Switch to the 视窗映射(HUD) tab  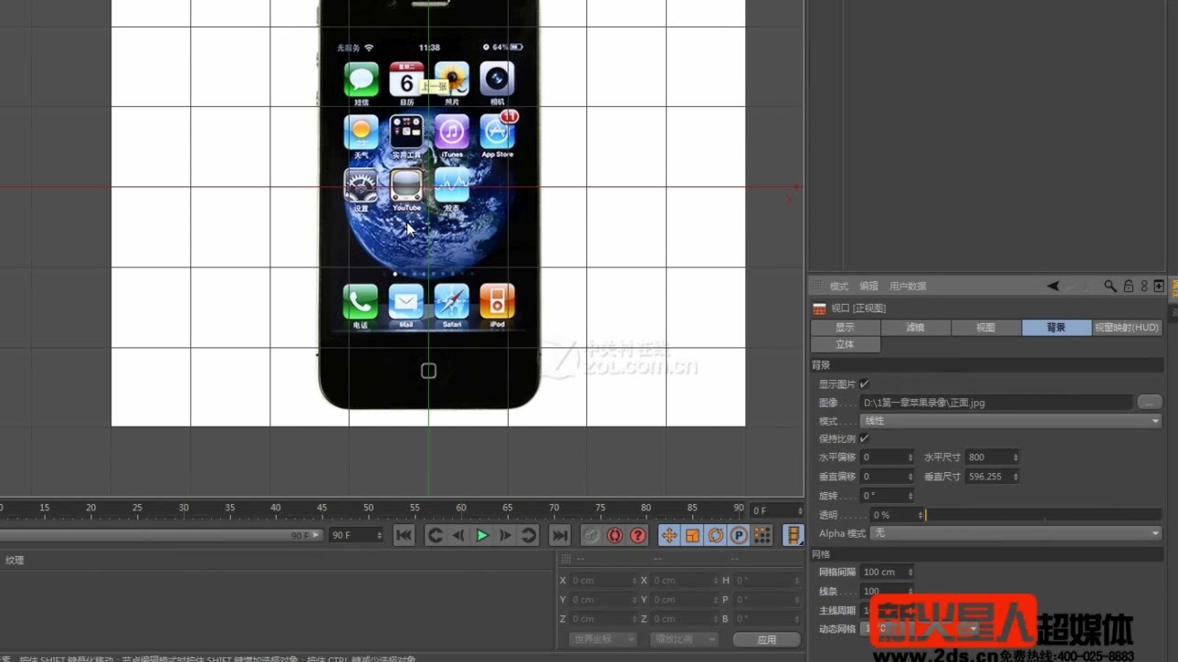pos(1127,328)
